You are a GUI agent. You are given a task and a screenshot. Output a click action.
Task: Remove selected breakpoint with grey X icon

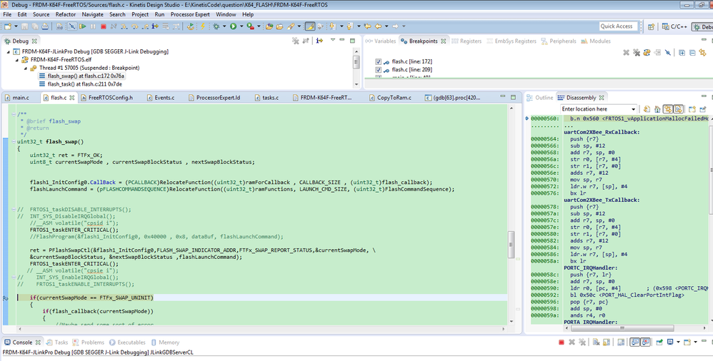(626, 53)
